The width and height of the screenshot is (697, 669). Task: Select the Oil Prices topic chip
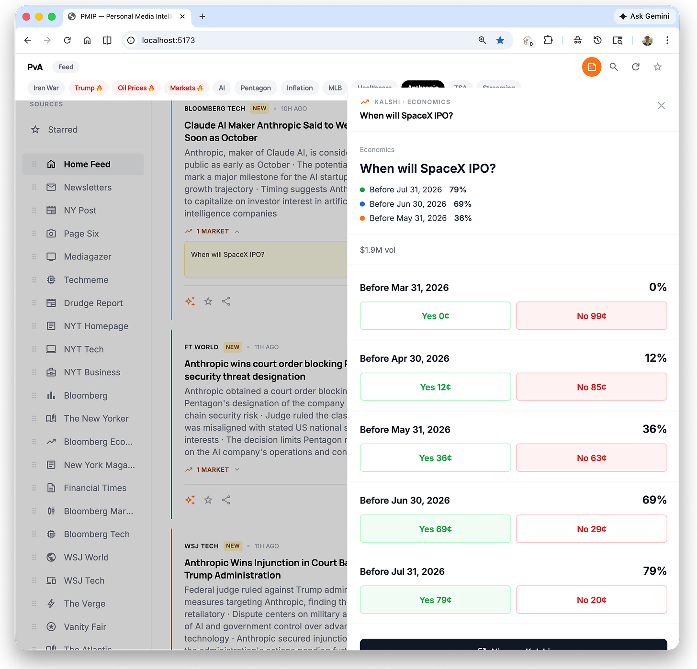click(136, 88)
